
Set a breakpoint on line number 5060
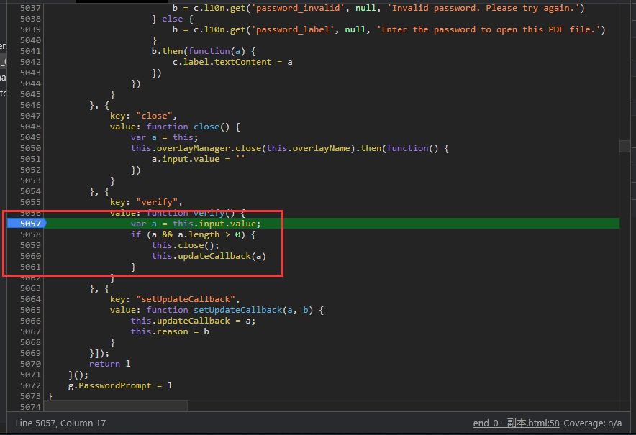(30, 256)
